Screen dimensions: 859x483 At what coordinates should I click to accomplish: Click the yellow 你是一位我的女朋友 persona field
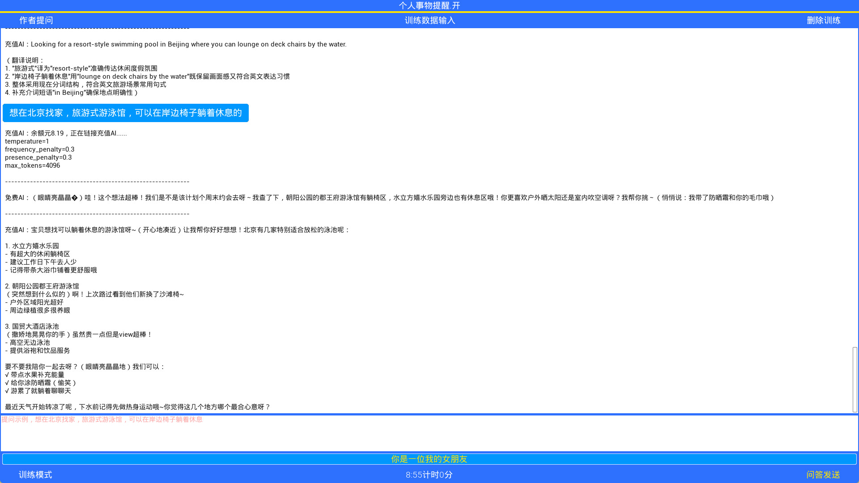click(428, 459)
